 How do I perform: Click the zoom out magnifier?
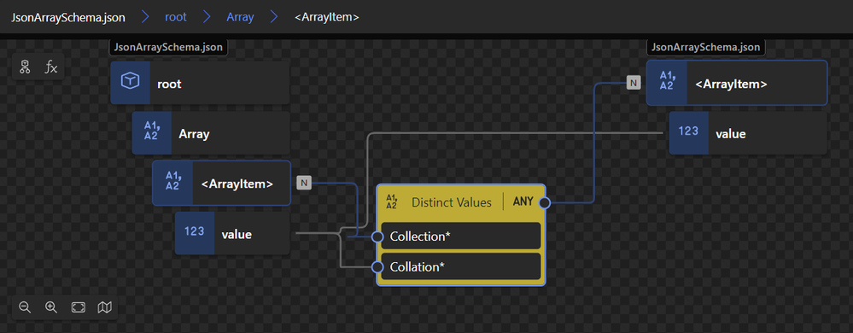[25, 307]
